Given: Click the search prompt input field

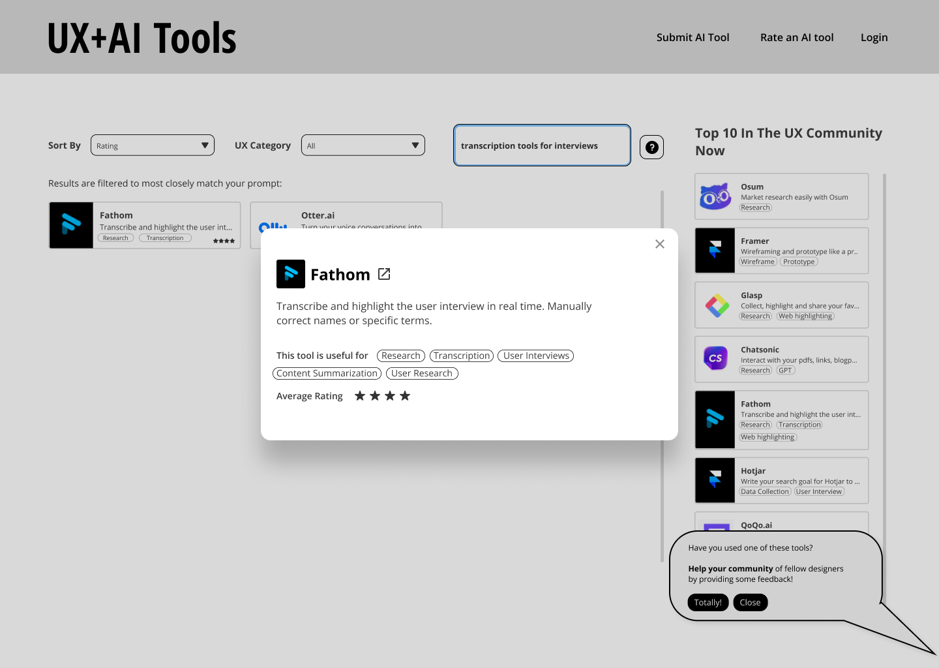Looking at the screenshot, I should point(542,145).
